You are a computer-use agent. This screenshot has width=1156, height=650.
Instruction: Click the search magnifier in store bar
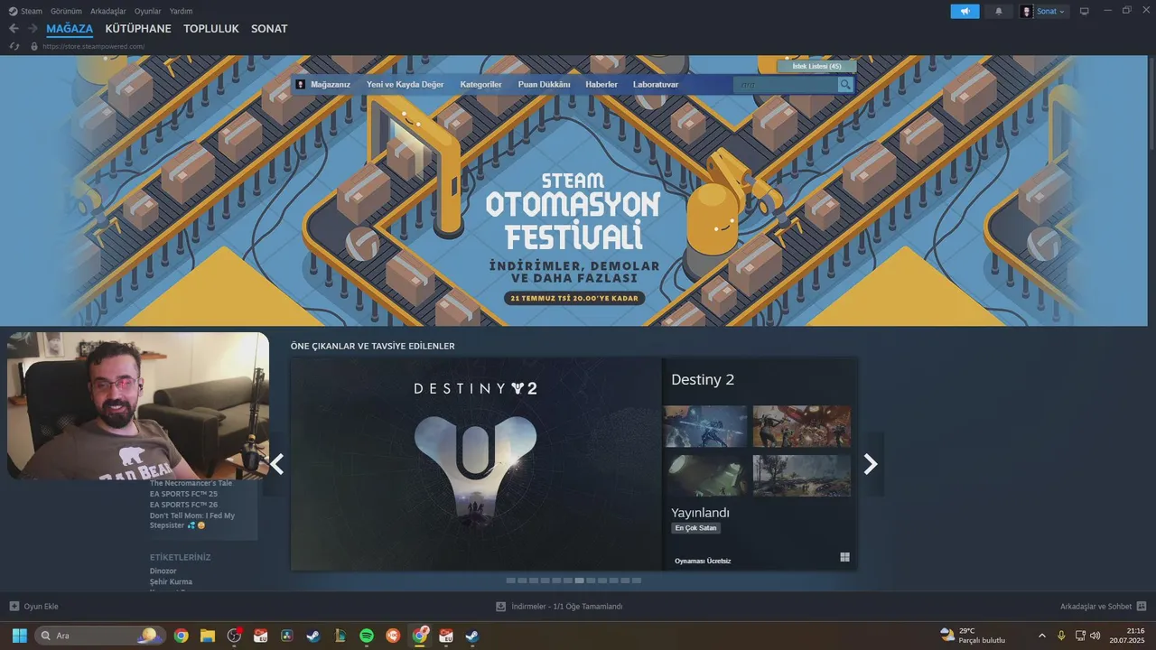(845, 85)
